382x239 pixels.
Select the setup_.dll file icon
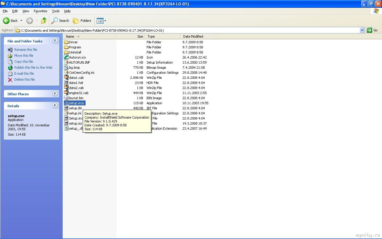click(x=66, y=128)
